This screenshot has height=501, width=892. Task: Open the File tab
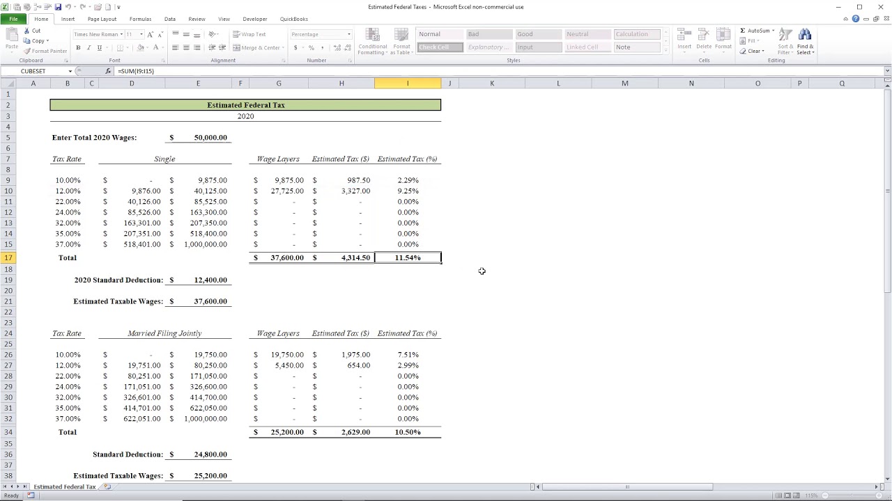(13, 19)
